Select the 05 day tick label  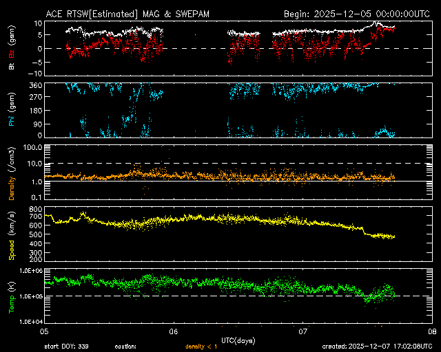tap(44, 331)
